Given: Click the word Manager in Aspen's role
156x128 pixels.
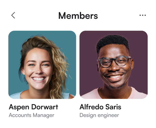Looking at the screenshot, I should pos(43,116).
